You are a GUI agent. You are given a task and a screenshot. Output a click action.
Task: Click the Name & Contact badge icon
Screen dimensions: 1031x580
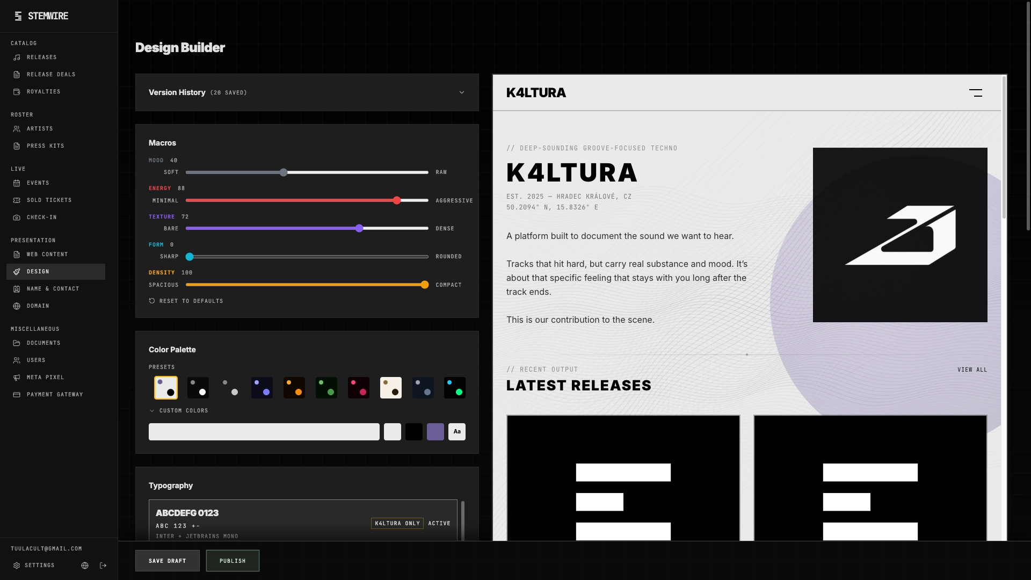click(x=17, y=289)
